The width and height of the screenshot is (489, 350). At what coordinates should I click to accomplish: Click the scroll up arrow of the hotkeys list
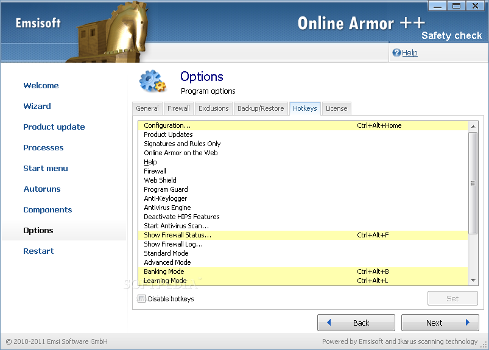tap(473, 126)
